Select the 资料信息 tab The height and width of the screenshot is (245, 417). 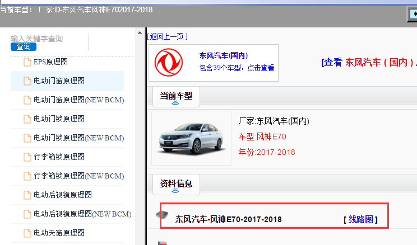176,185
